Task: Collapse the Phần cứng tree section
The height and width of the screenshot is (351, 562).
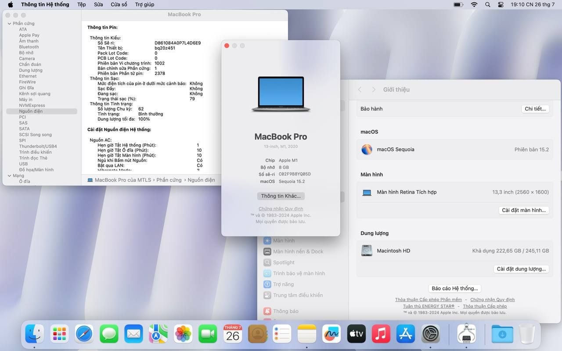Action: coord(9,24)
